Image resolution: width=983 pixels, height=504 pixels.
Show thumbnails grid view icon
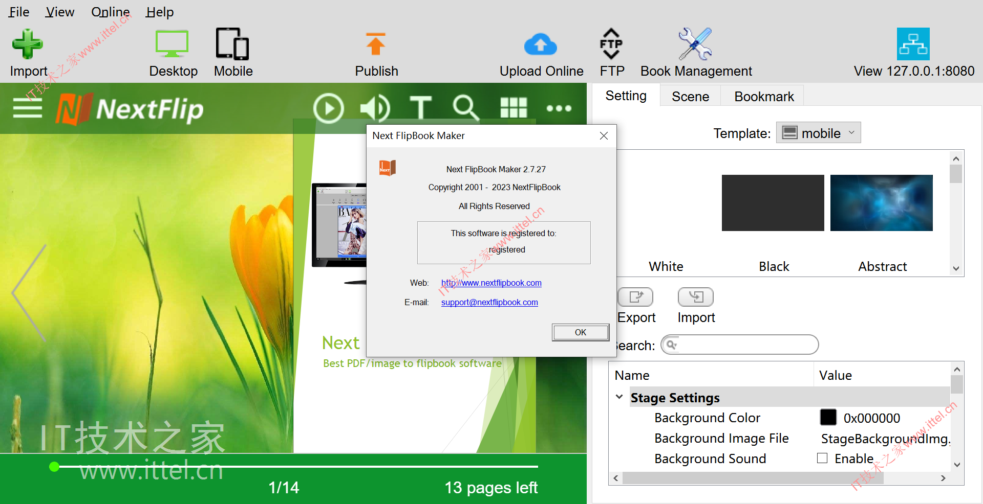pyautogui.click(x=514, y=108)
